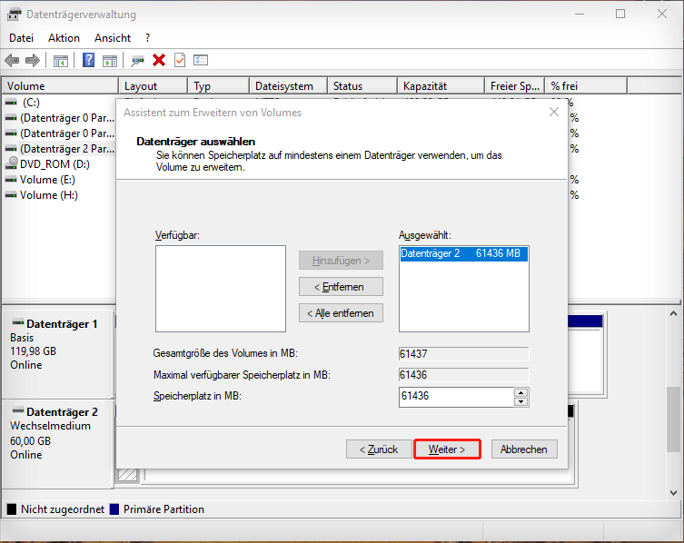Click the Alle entfernen button
Viewport: 684px width, 543px height.
[x=341, y=313]
